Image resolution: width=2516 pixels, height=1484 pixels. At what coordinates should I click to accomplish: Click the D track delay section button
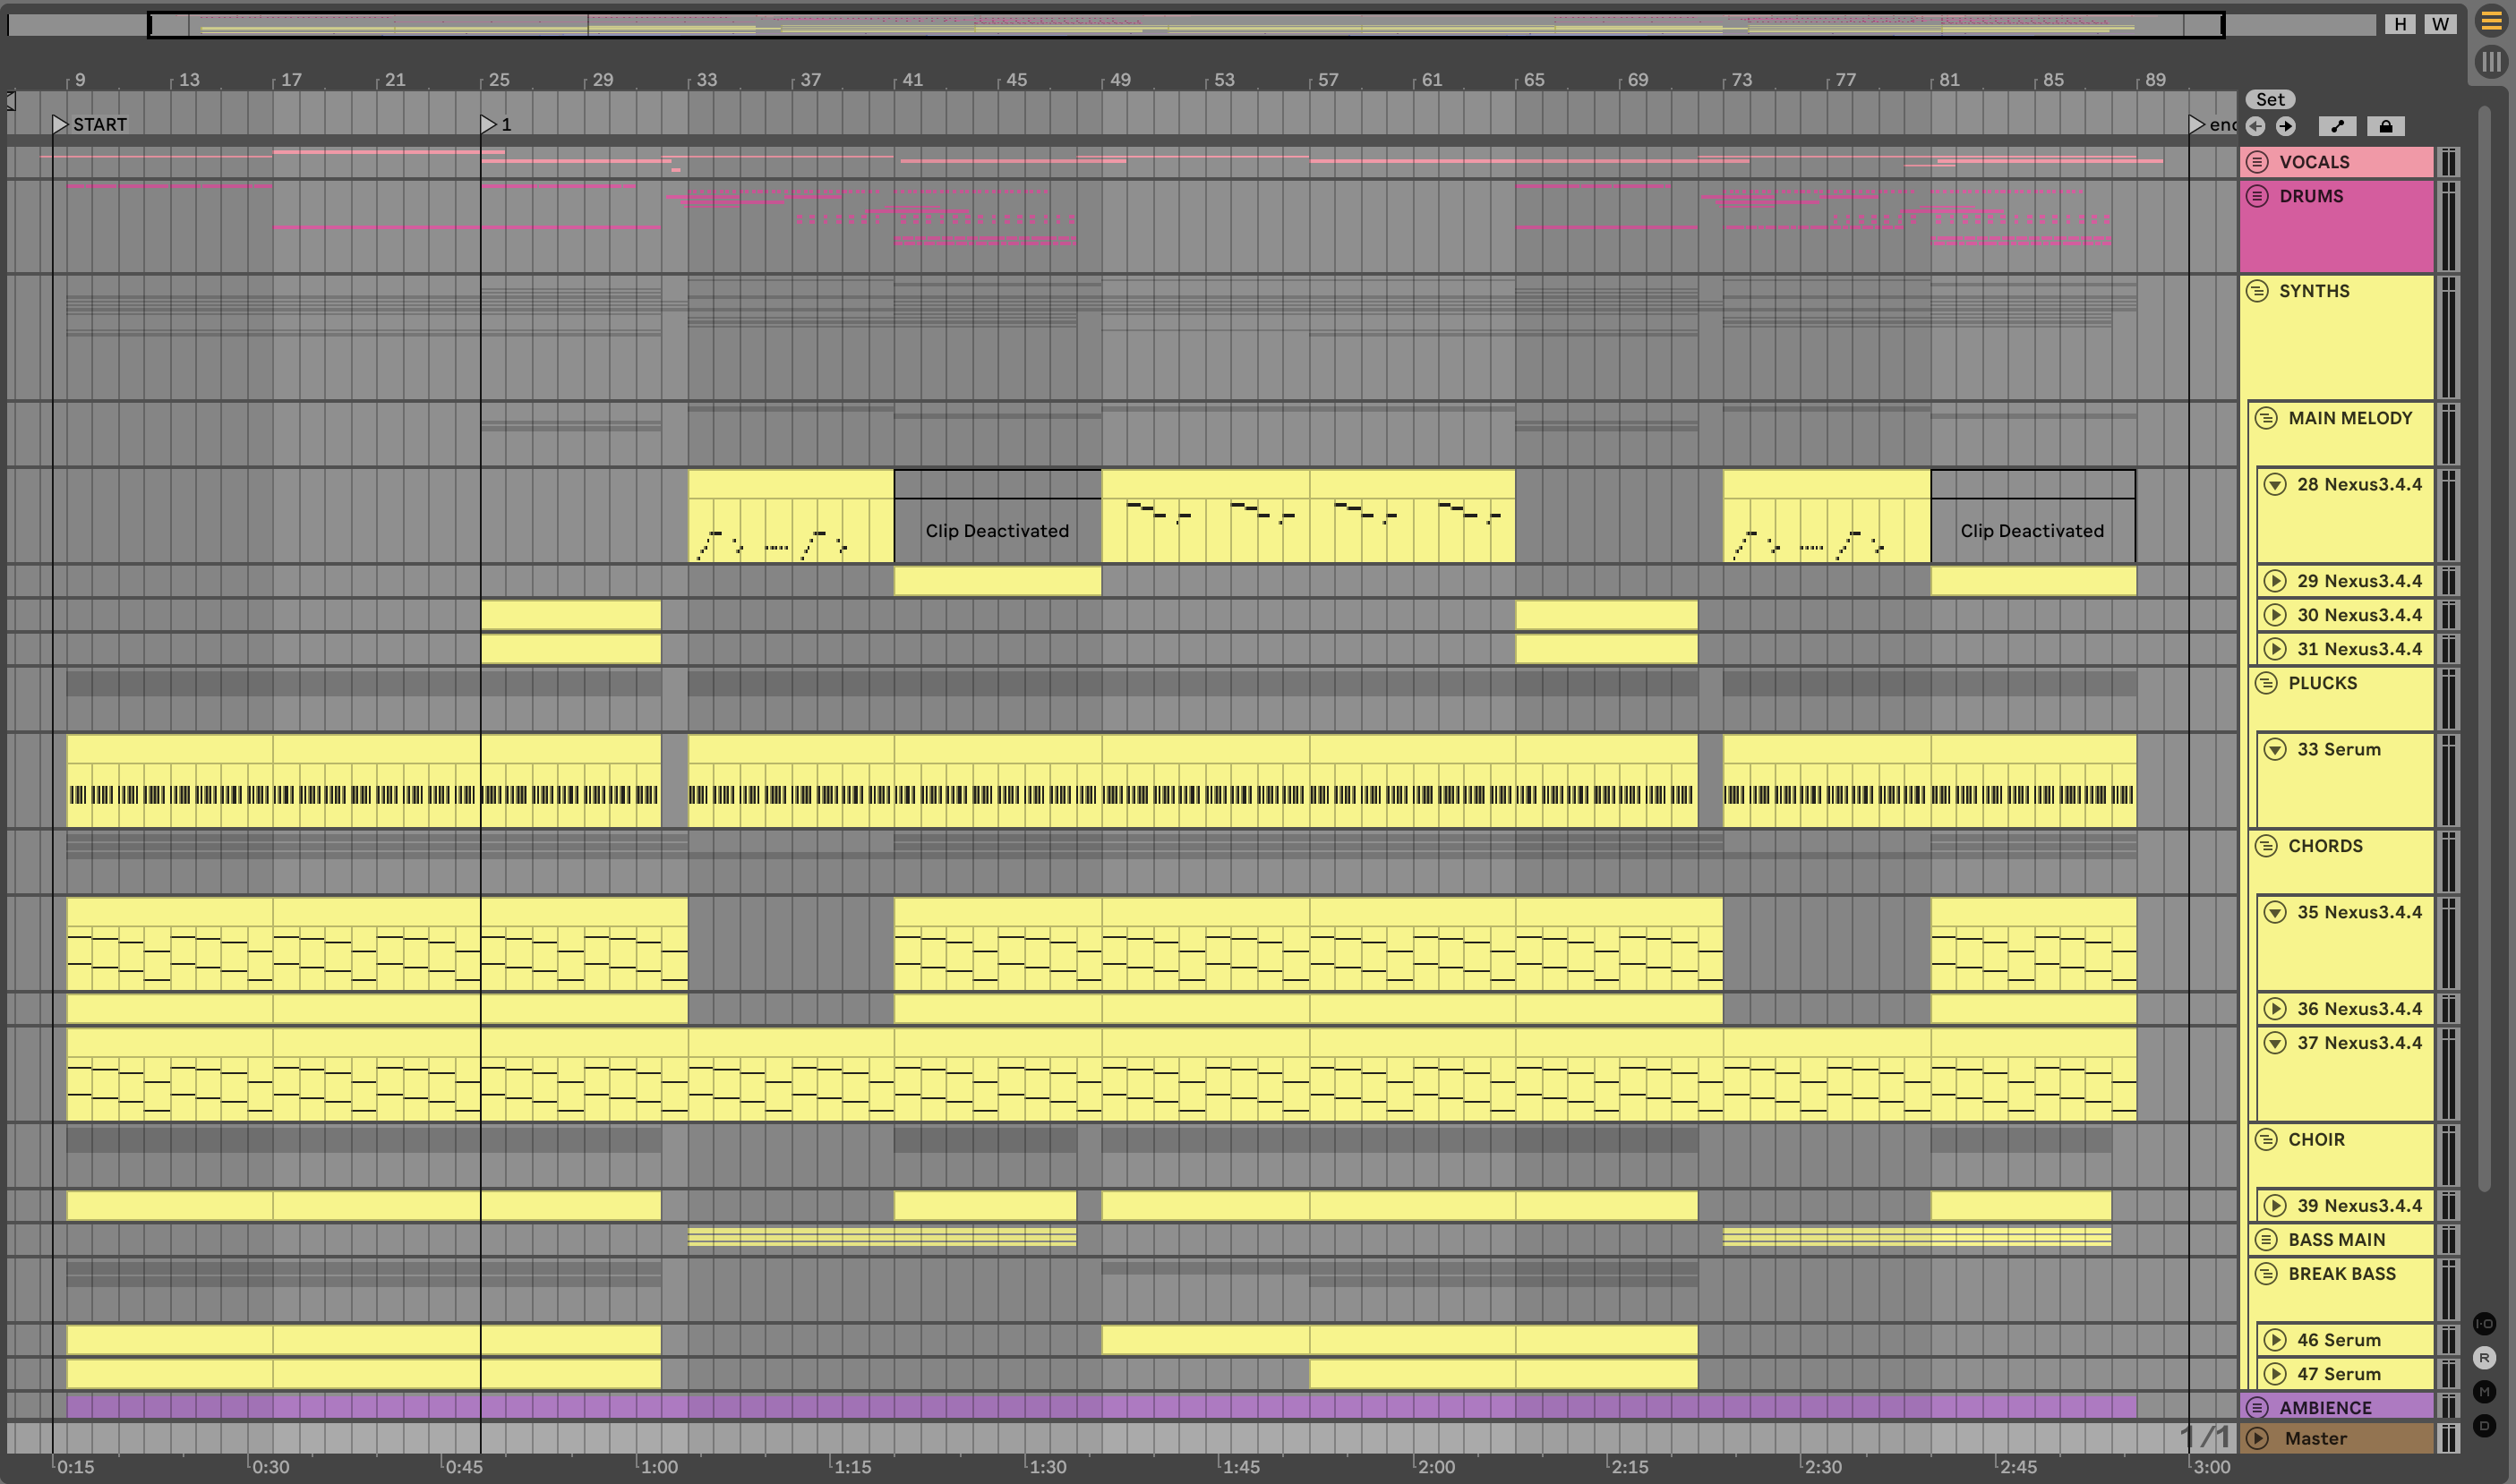[2484, 1426]
